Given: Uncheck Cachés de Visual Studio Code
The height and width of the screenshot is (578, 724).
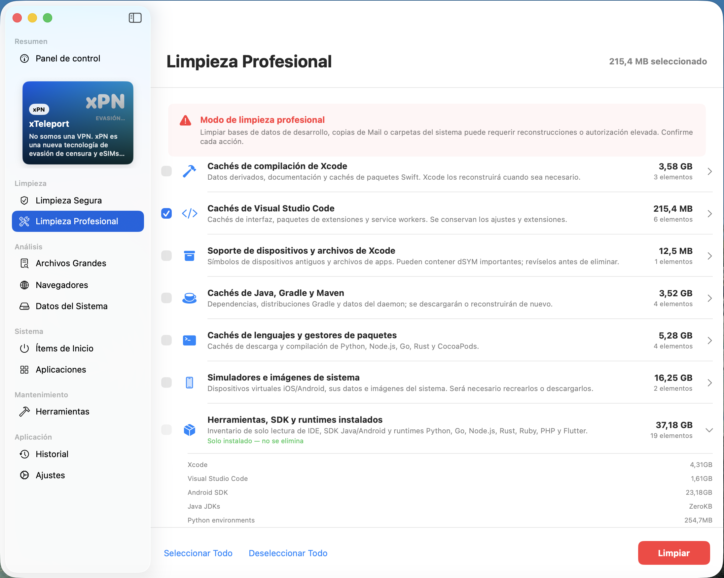Looking at the screenshot, I should 166,214.
